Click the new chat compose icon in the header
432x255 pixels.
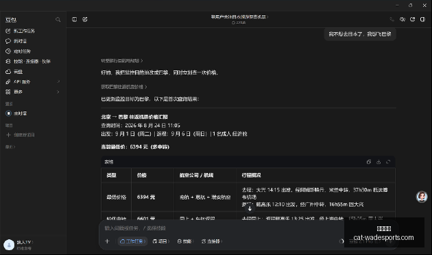[x=85, y=19]
